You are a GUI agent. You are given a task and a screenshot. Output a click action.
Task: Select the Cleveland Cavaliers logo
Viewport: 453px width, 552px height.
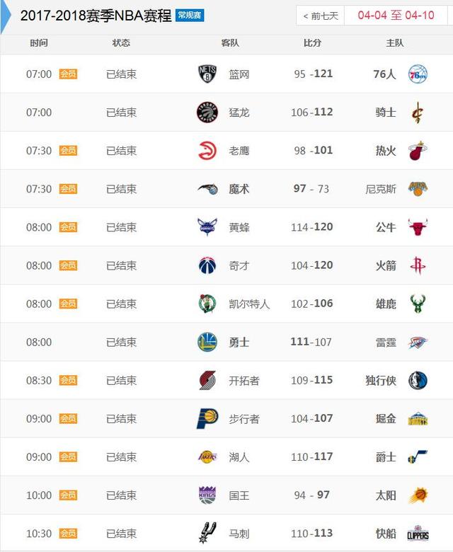click(418, 113)
